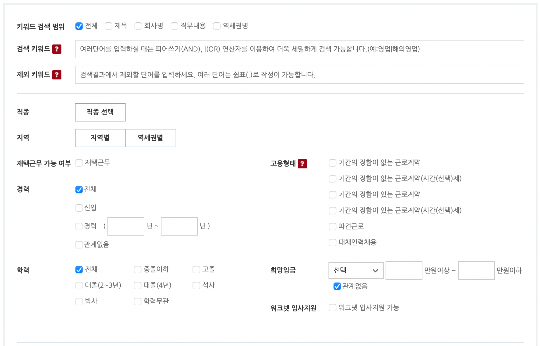Image resolution: width=540 pixels, height=346 pixels.
Task: Uncheck 관계없음 next to 희망임금
Action: click(x=336, y=286)
